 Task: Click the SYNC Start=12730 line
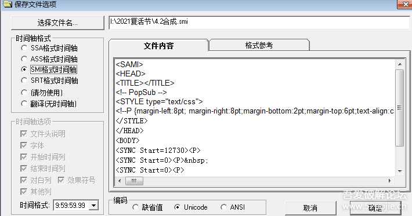click(158, 151)
